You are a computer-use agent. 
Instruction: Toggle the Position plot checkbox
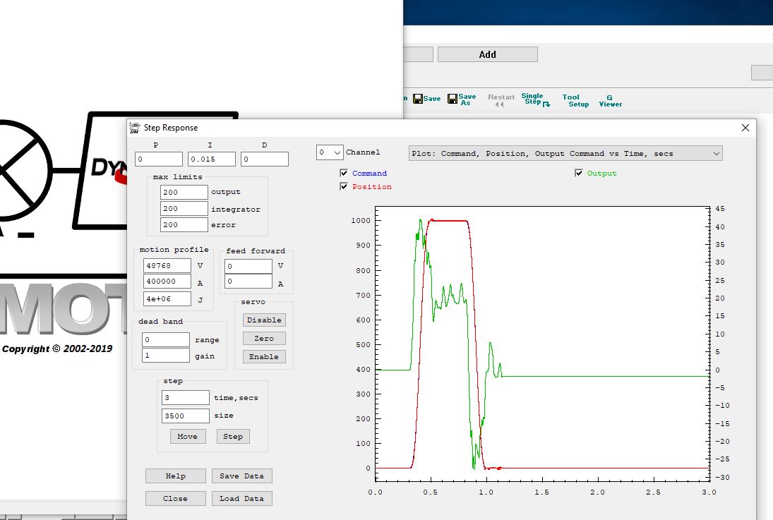click(344, 186)
